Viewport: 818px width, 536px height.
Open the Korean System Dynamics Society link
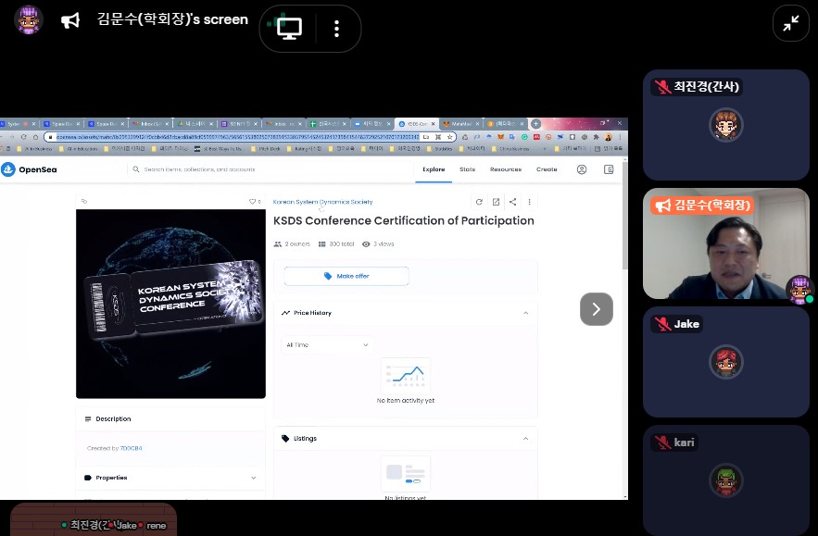322,202
